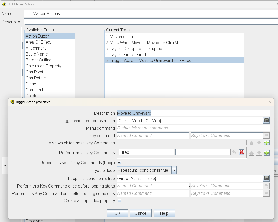The height and width of the screenshot is (222, 278).
Task: Click VASSAL icon in Trigger Action properties title
Action: tap(12, 102)
